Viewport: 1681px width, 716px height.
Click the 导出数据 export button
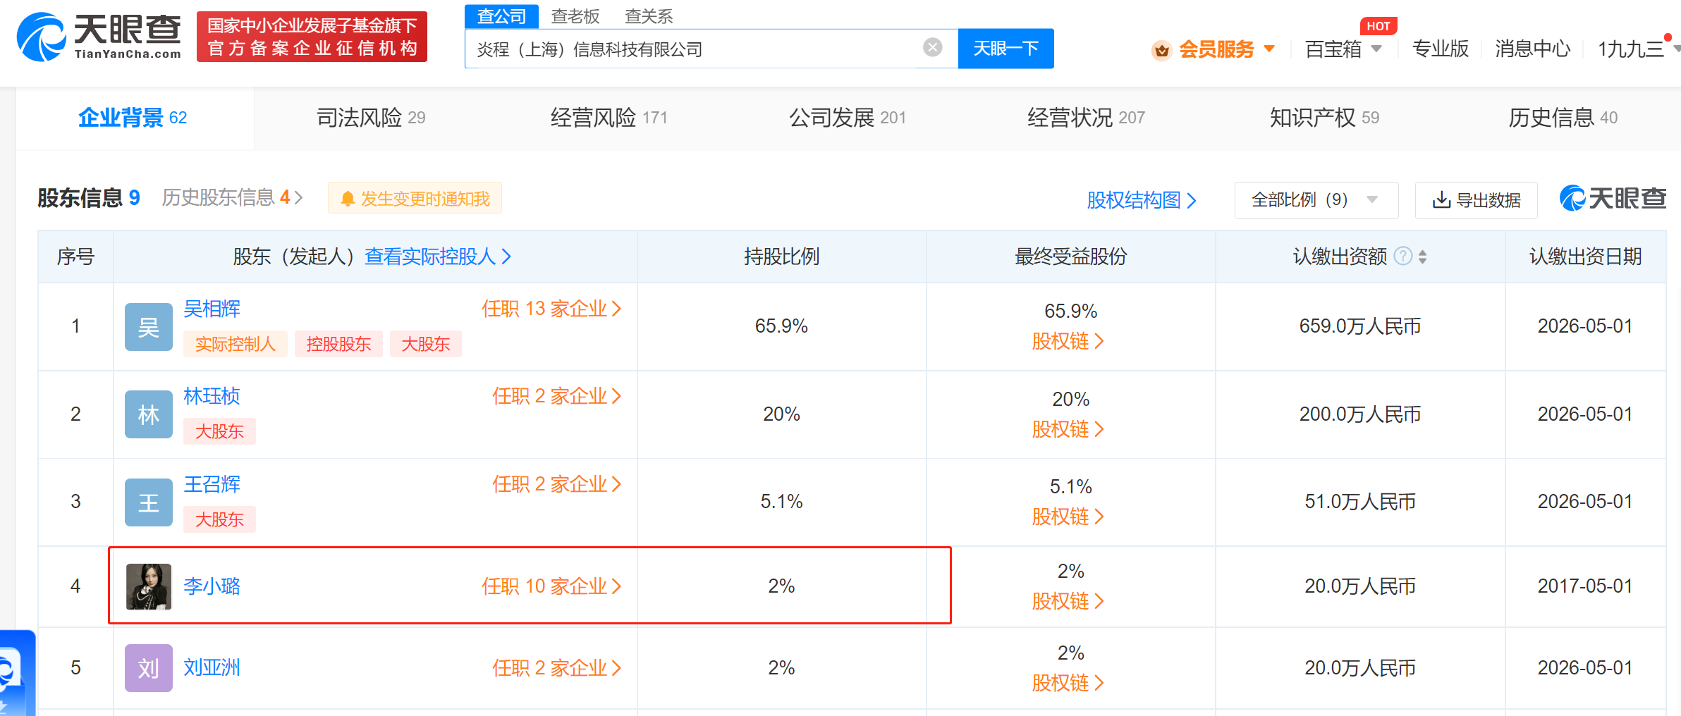1476,200
